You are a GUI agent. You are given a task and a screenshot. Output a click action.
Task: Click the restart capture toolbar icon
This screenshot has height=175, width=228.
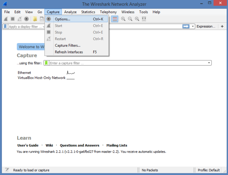[x=19, y=19]
